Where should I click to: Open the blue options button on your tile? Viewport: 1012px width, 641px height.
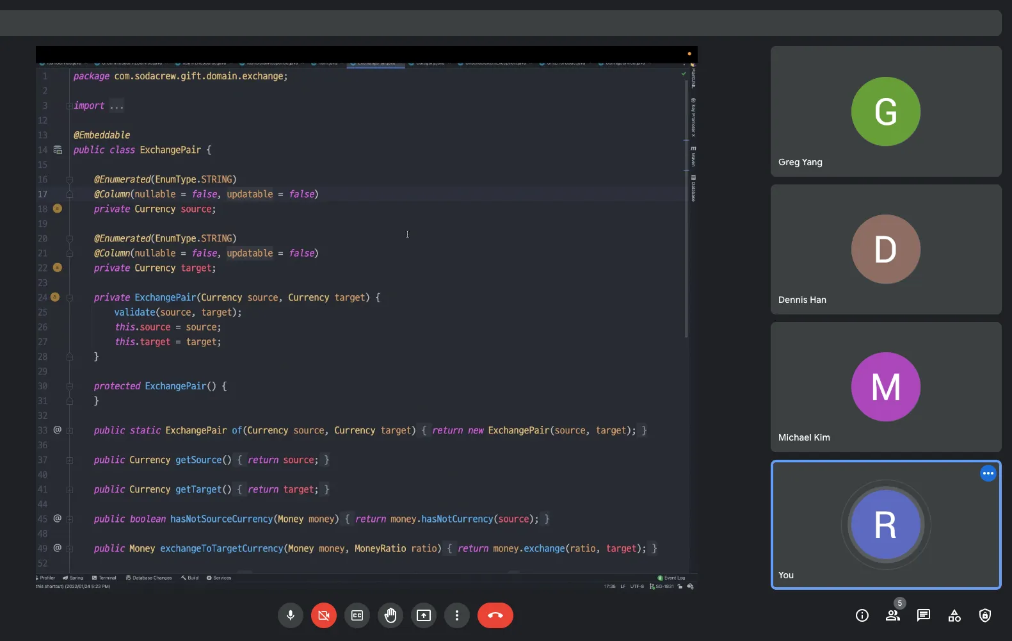988,473
